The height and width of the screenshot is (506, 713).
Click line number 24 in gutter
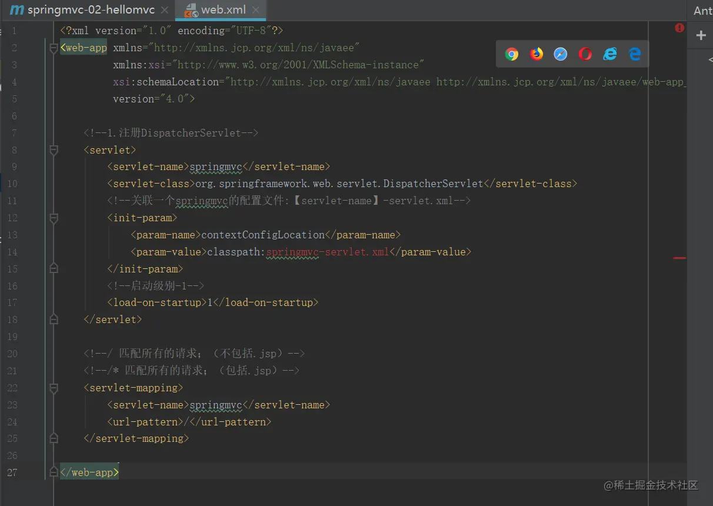(12, 422)
